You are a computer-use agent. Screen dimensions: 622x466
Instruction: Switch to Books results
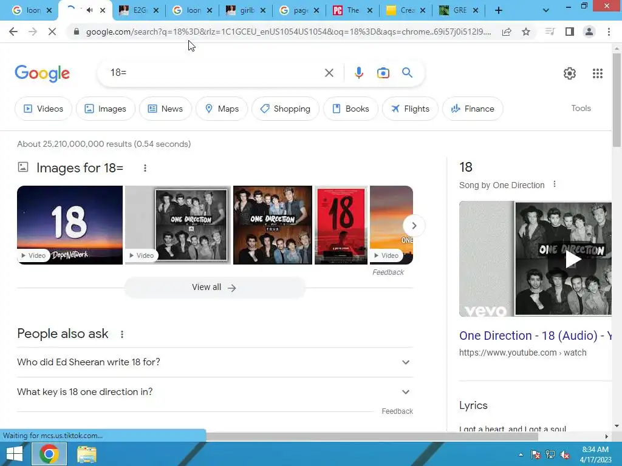[350, 109]
